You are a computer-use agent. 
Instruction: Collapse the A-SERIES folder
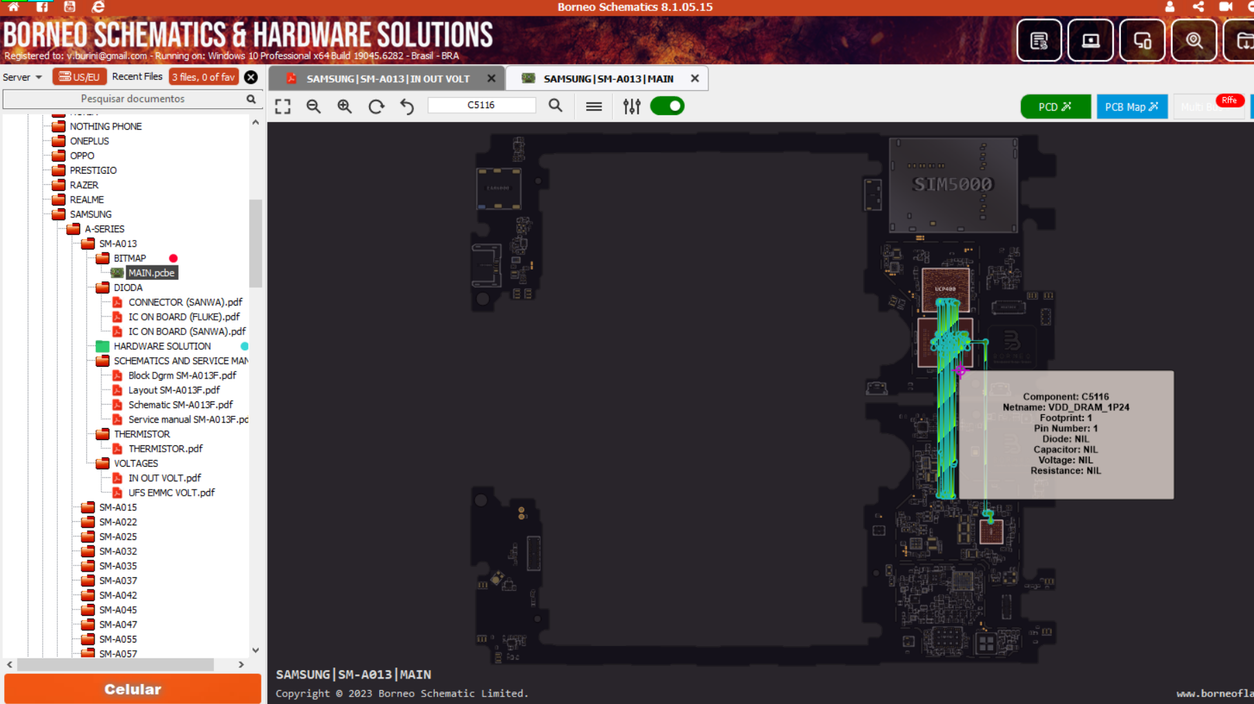pyautogui.click(x=104, y=229)
